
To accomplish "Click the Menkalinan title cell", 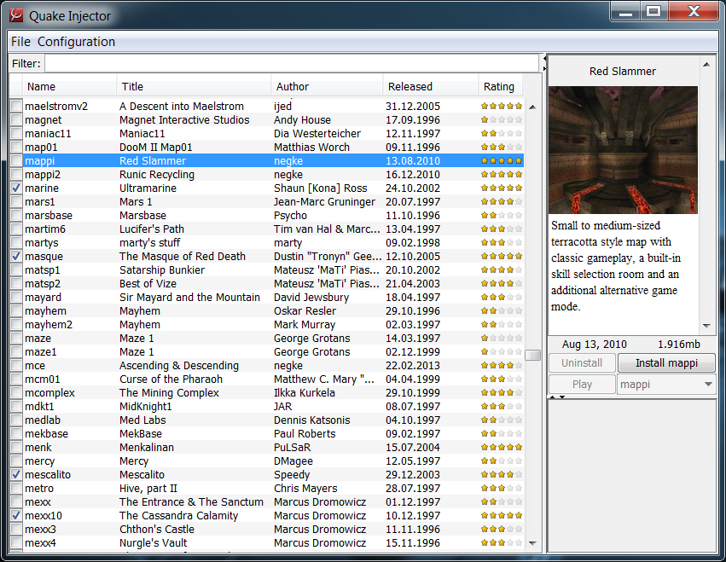I will 147,447.
